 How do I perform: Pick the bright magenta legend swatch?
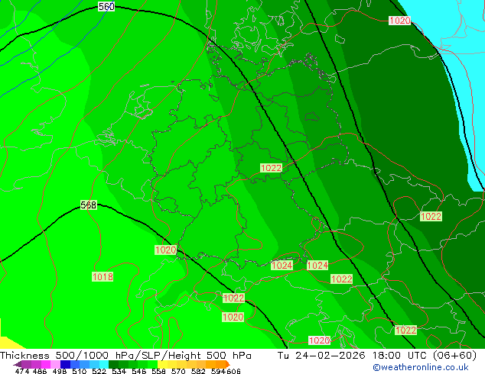click(x=46, y=364)
